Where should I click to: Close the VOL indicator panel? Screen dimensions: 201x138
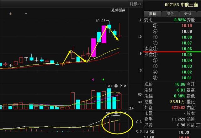tap(125, 86)
